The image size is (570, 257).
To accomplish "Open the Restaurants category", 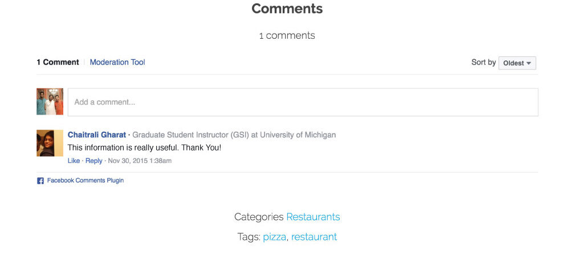I will (313, 217).
